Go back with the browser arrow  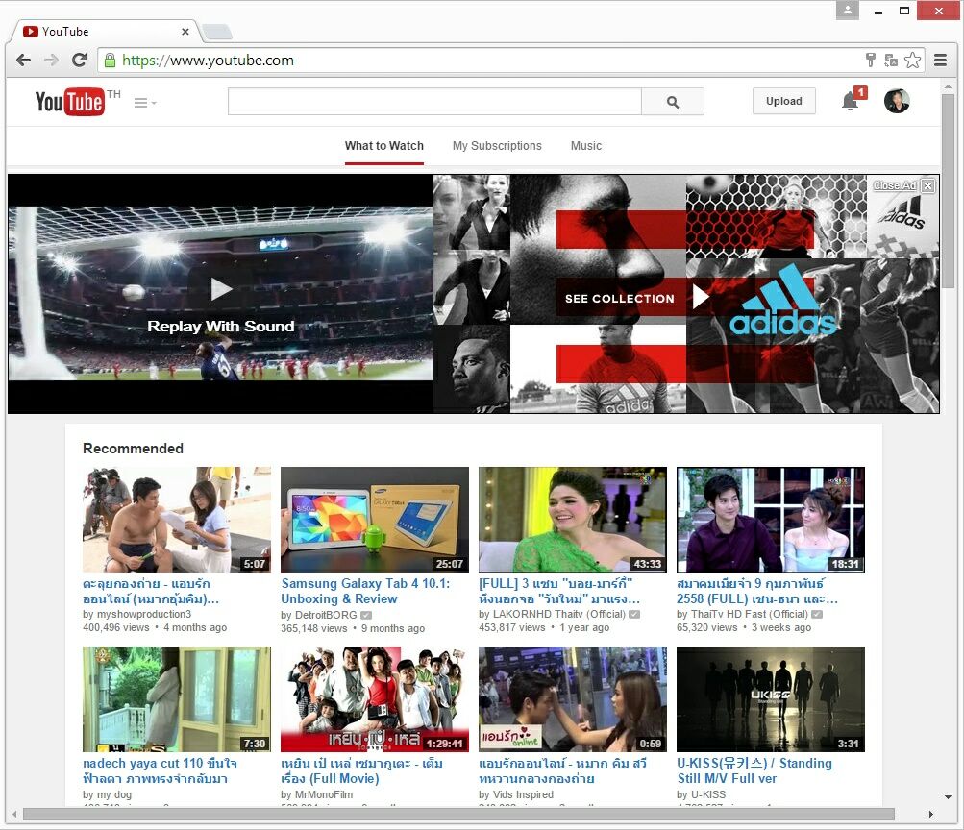point(23,61)
